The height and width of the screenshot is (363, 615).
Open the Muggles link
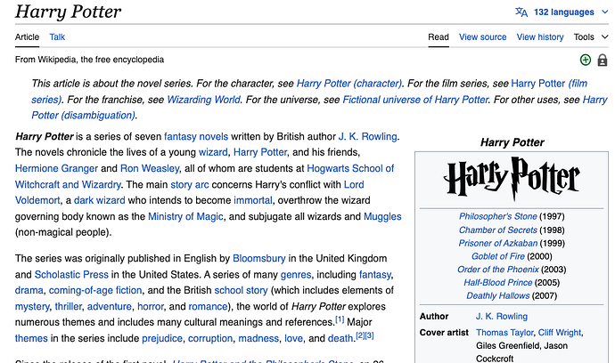[x=382, y=216]
